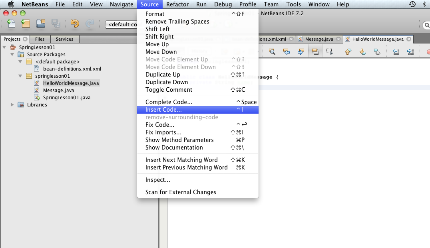Click the SpringLesson01 project coffee-cup icon
Image resolution: width=430 pixels, height=248 pixels.
pyautogui.click(x=13, y=47)
